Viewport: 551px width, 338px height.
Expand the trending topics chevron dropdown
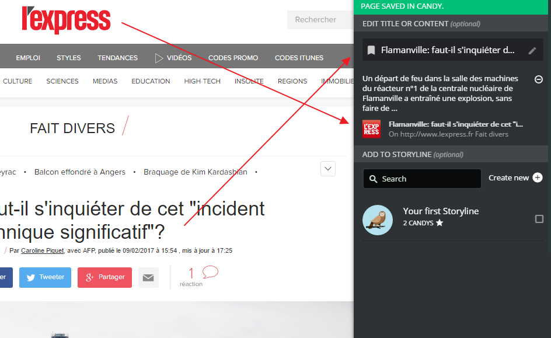[328, 169]
